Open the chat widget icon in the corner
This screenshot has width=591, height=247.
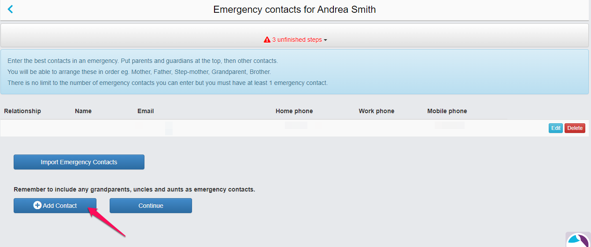coord(578,240)
